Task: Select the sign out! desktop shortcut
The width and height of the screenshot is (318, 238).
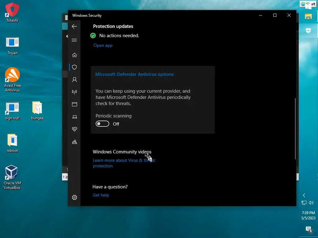Action: click(x=12, y=111)
